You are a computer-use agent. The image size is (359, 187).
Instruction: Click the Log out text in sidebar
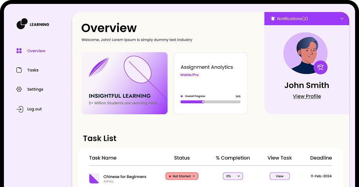pos(34,109)
